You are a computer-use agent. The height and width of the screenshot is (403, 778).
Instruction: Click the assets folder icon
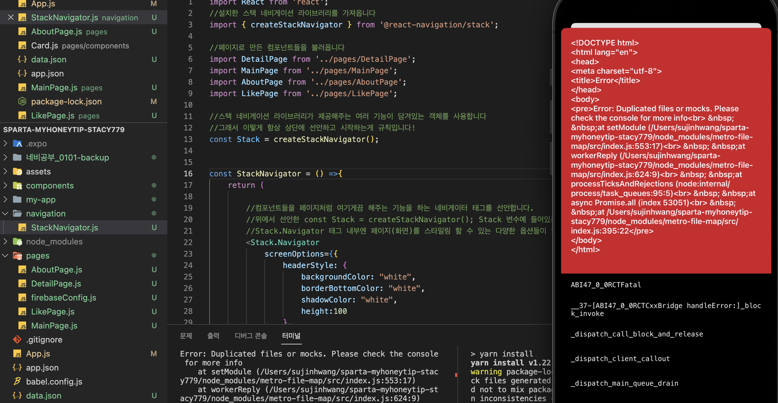[x=17, y=172]
